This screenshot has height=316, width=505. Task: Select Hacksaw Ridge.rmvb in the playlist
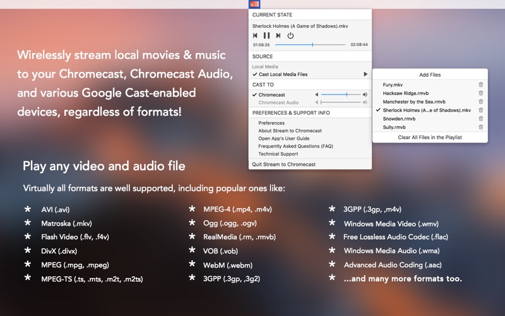405,93
